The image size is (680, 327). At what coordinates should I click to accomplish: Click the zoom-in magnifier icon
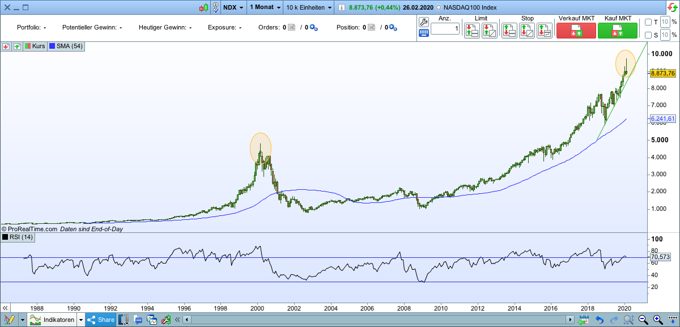[x=657, y=319]
